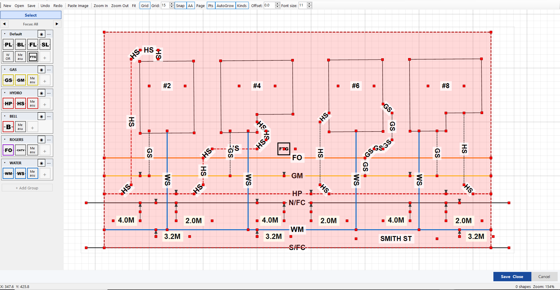Go to next focus group arrow
Screen dimensions: 560x290
[57, 24]
